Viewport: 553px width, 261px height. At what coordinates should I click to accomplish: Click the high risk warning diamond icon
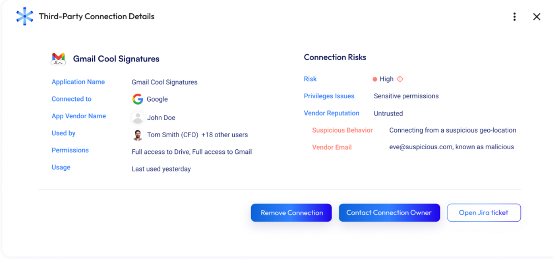click(400, 79)
